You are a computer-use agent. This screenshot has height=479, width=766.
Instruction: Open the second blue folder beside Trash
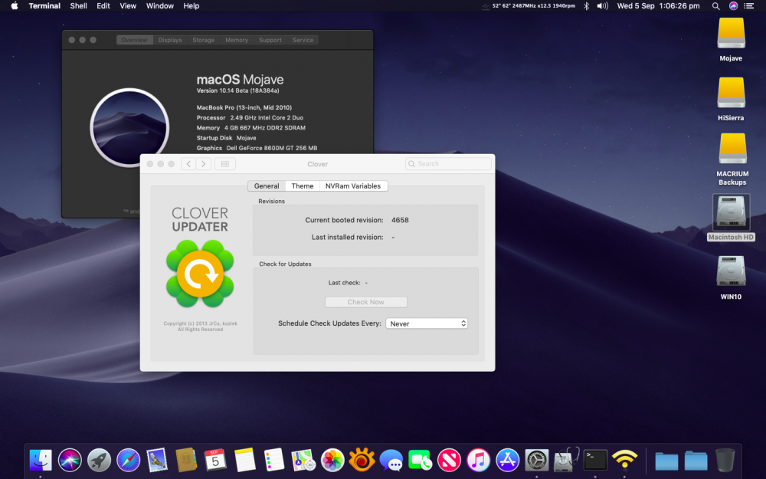[x=696, y=461]
